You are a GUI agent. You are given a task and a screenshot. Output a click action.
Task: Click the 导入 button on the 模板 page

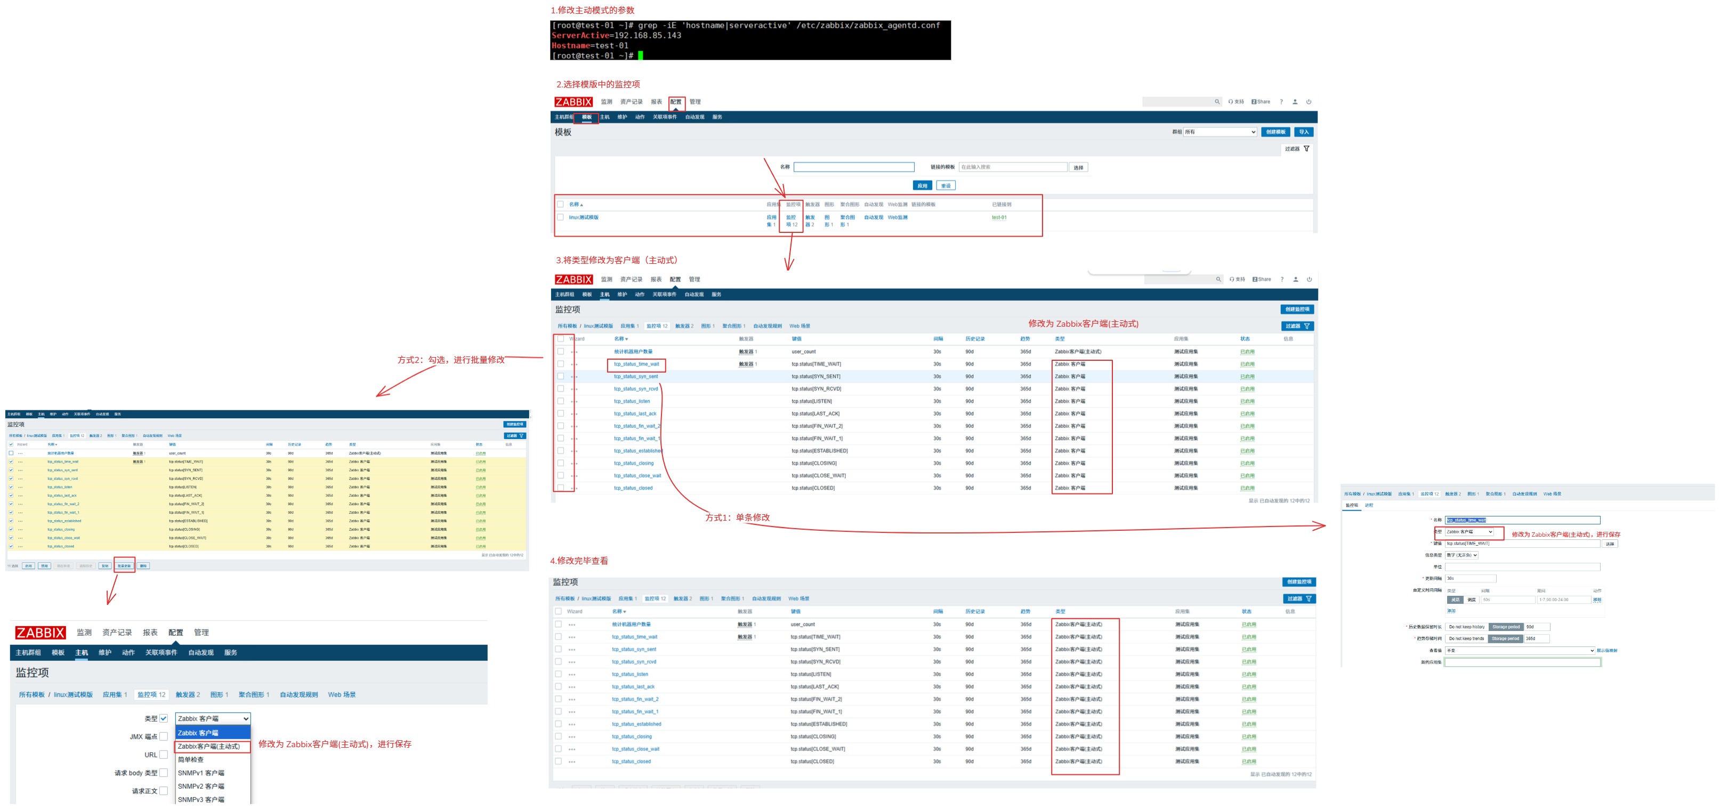[x=1304, y=132]
